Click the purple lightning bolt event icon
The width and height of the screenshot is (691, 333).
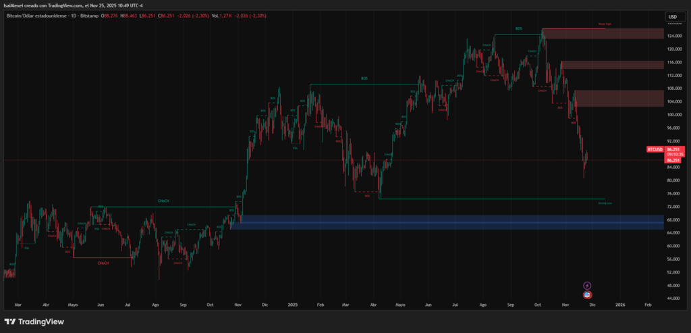[x=587, y=286]
